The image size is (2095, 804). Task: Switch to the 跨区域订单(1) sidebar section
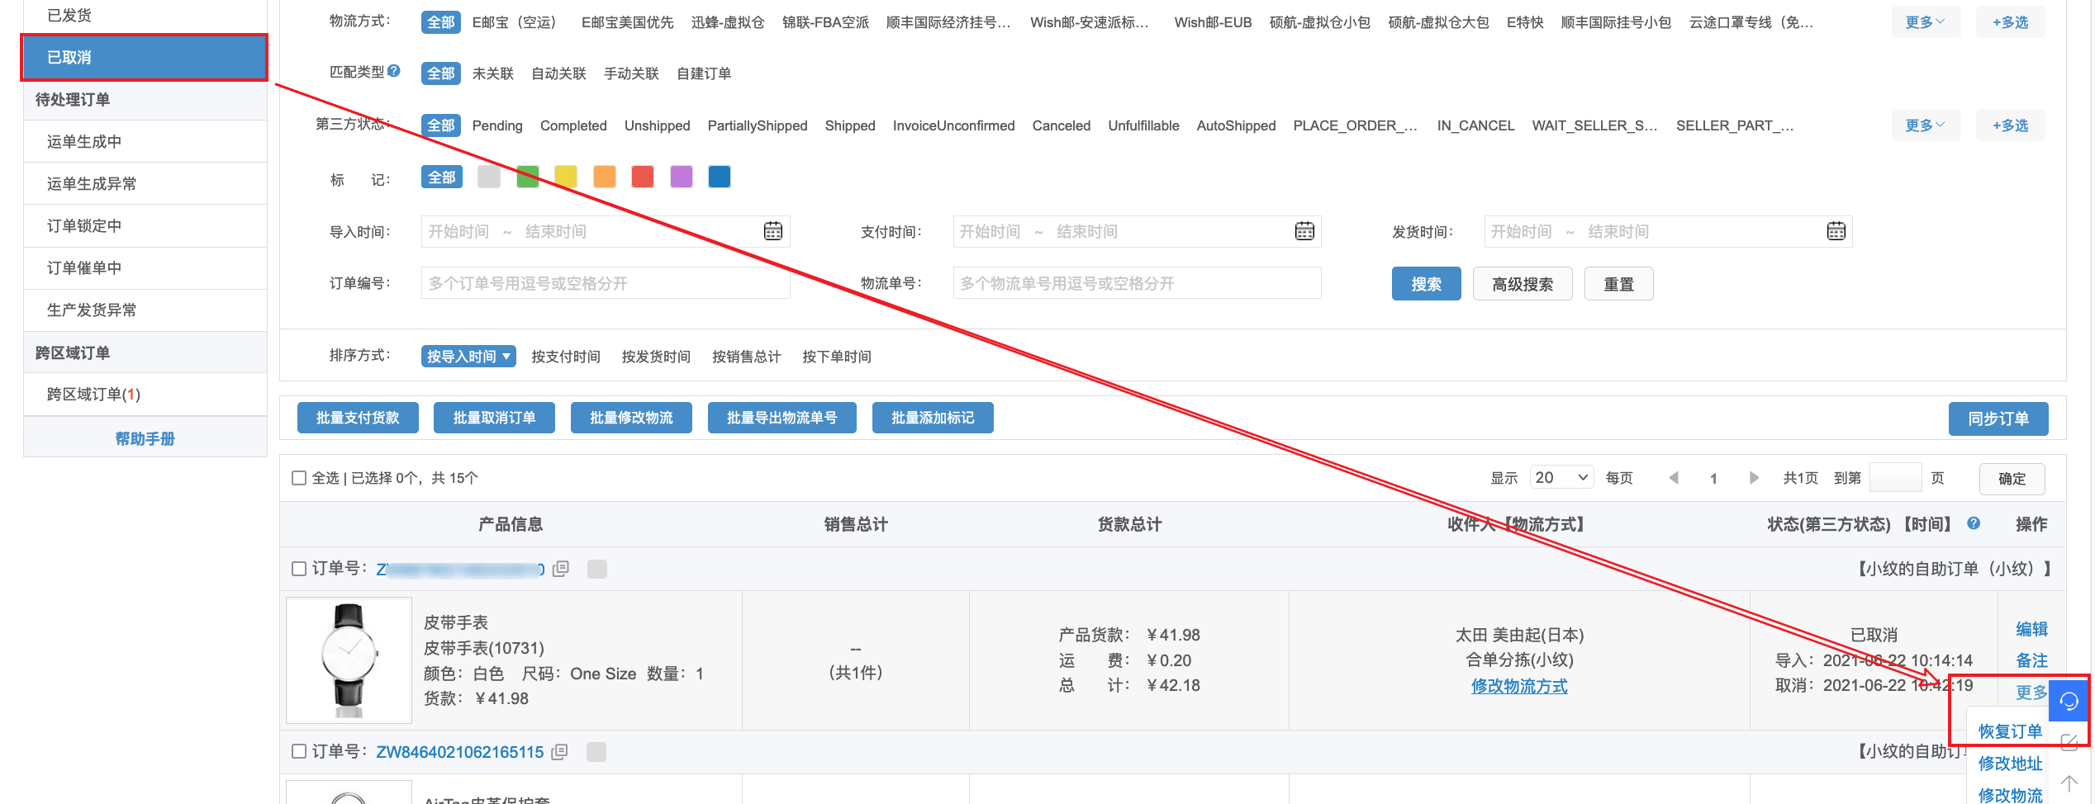click(x=91, y=394)
